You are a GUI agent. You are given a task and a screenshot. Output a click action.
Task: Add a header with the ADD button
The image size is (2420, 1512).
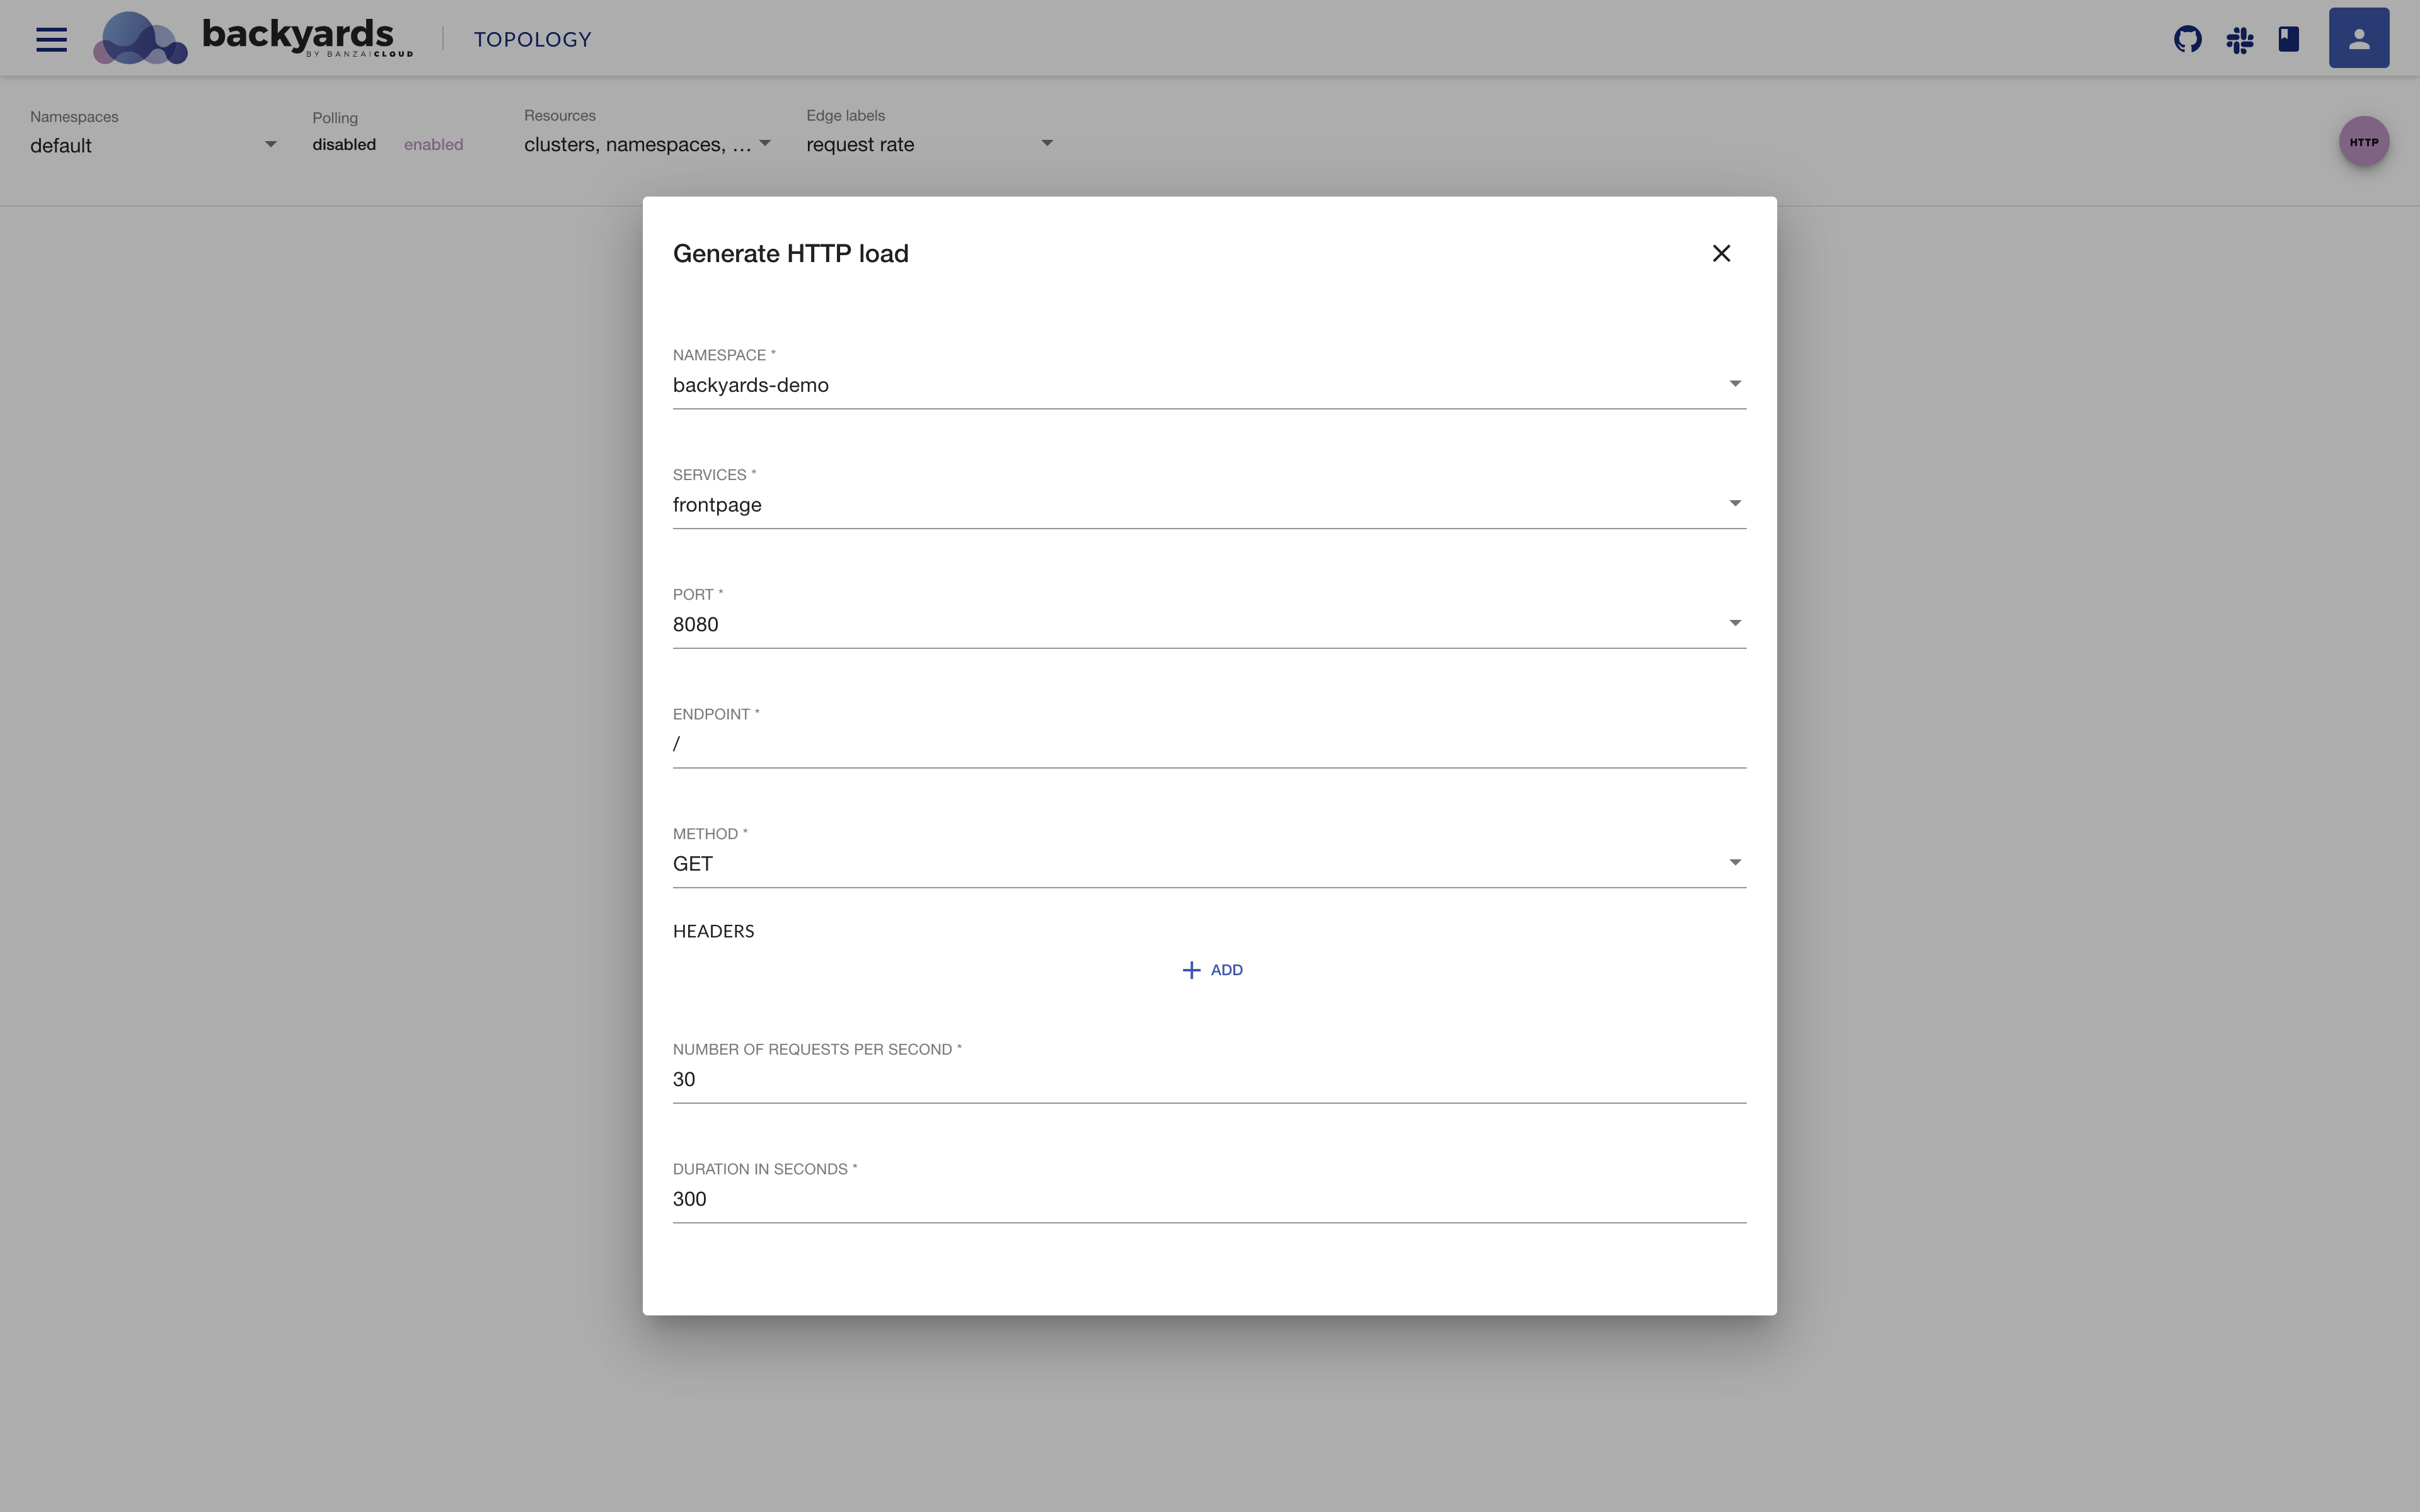(1212, 970)
